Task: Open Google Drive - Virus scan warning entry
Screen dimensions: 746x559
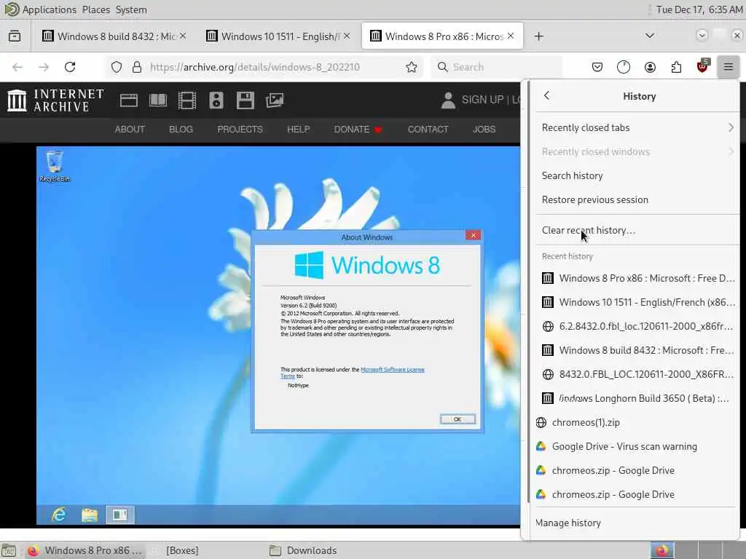Action: (637, 446)
